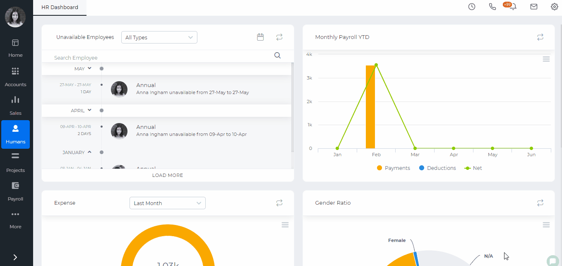Click the 'N/A' pie chart label
Viewport: 562px width, 266px height.
[x=488, y=256]
